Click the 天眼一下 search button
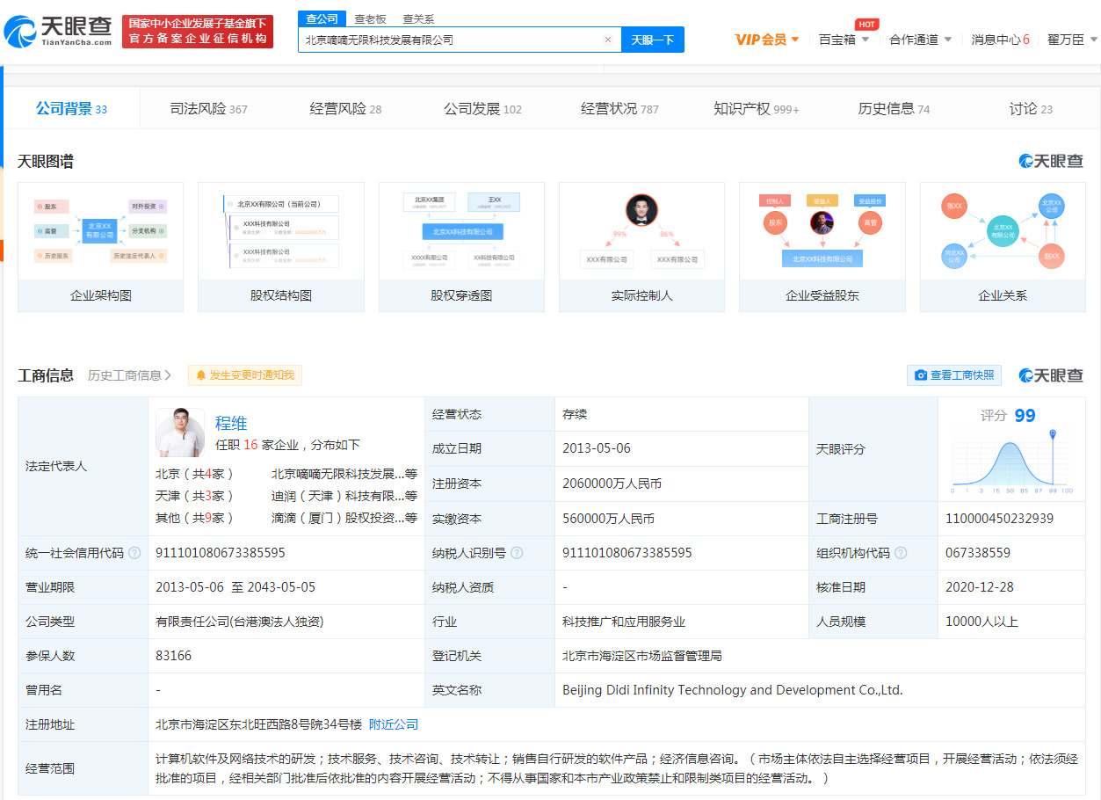 point(653,40)
